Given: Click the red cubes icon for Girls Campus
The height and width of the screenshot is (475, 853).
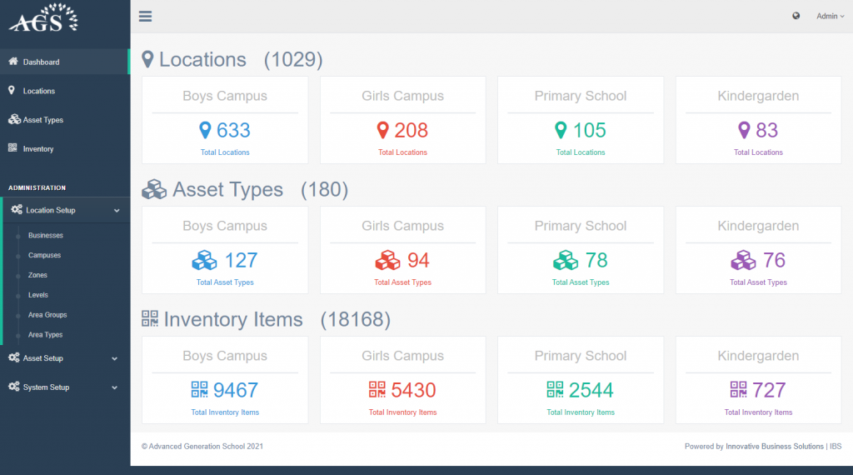Looking at the screenshot, I should (387, 261).
